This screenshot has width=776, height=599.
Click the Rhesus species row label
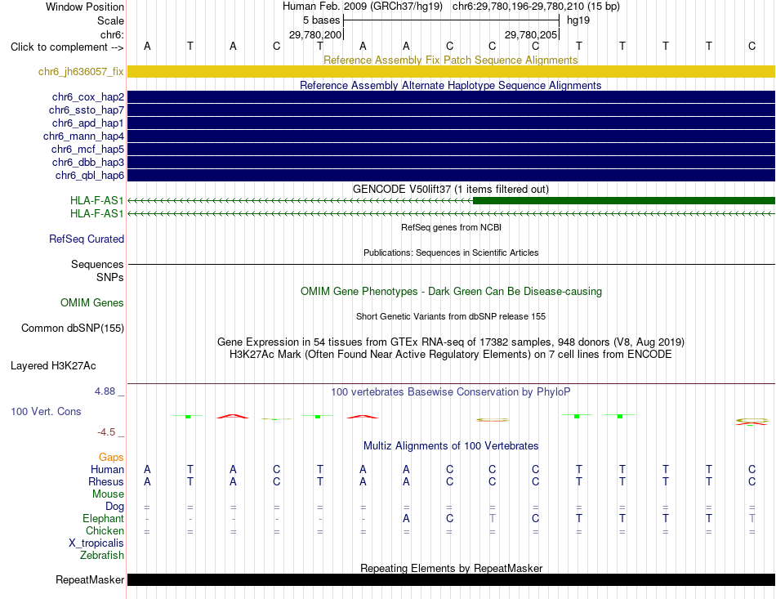[x=106, y=481]
